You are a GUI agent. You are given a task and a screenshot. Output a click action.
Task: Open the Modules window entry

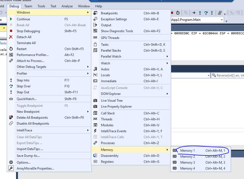(131, 125)
